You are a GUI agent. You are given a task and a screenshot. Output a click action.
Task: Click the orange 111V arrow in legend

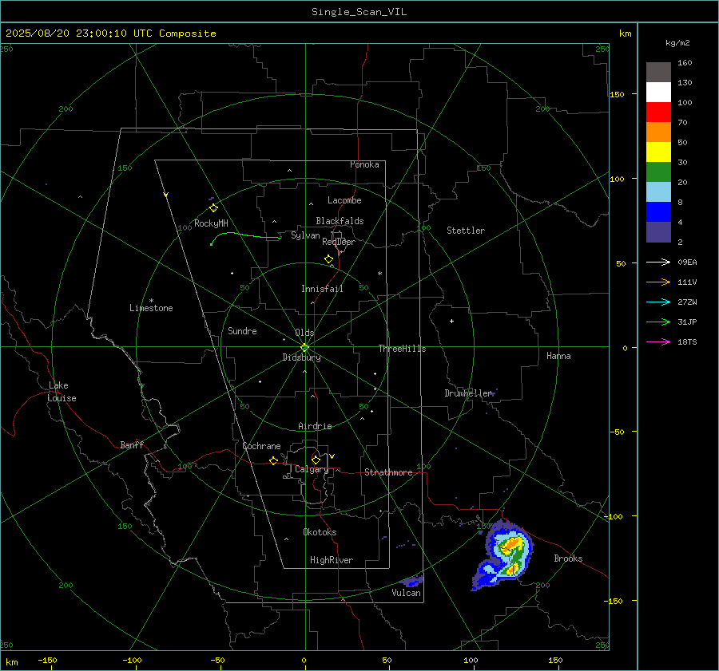pos(658,282)
